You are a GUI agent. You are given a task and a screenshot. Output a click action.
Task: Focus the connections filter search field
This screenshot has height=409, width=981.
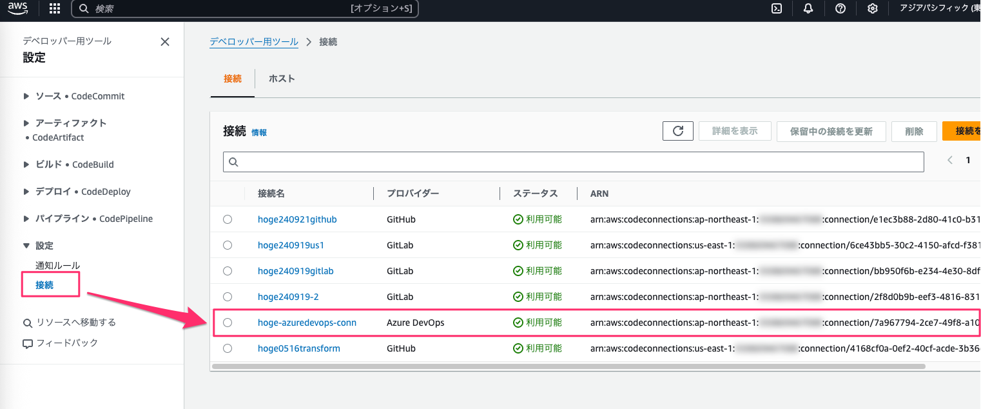click(x=573, y=162)
